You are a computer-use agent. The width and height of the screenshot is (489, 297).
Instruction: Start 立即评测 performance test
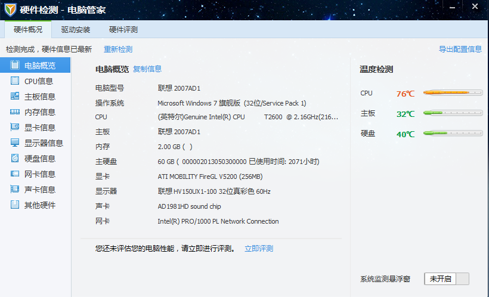click(259, 249)
